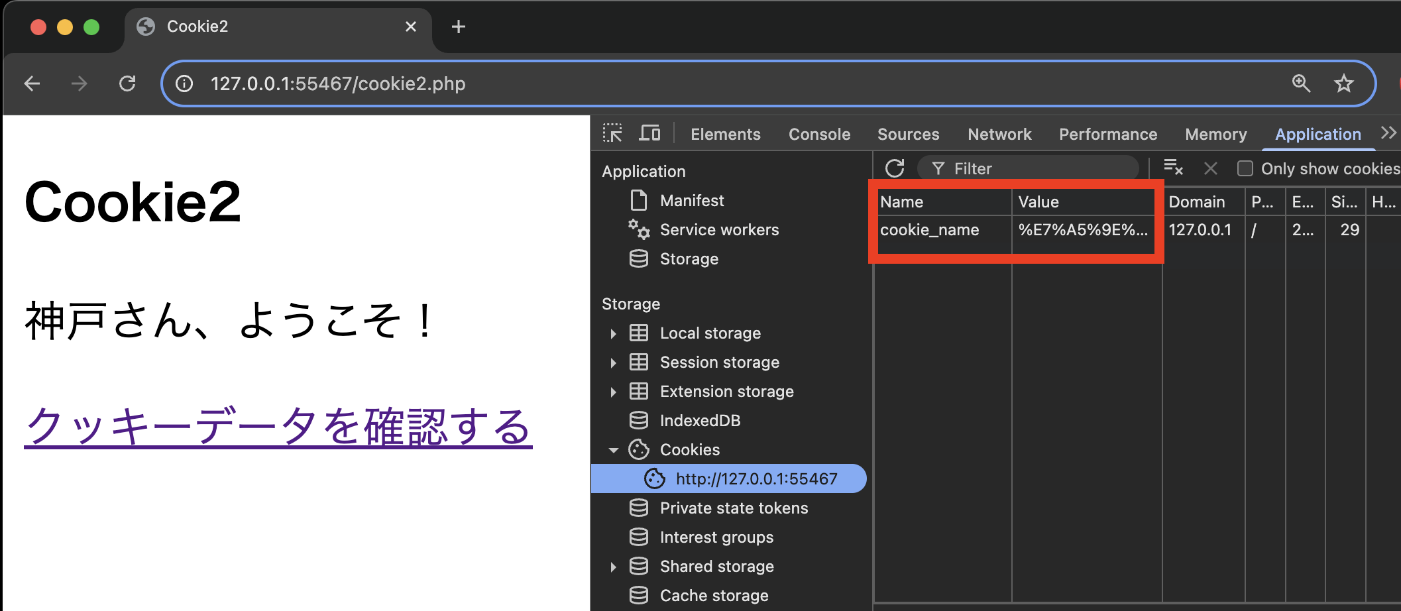This screenshot has height=611, width=1401.
Task: Enable Only show cookies with an issue
Action: pyautogui.click(x=1245, y=168)
